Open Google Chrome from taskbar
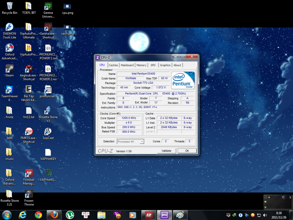This screenshot has width=293, height=220. coord(38,215)
